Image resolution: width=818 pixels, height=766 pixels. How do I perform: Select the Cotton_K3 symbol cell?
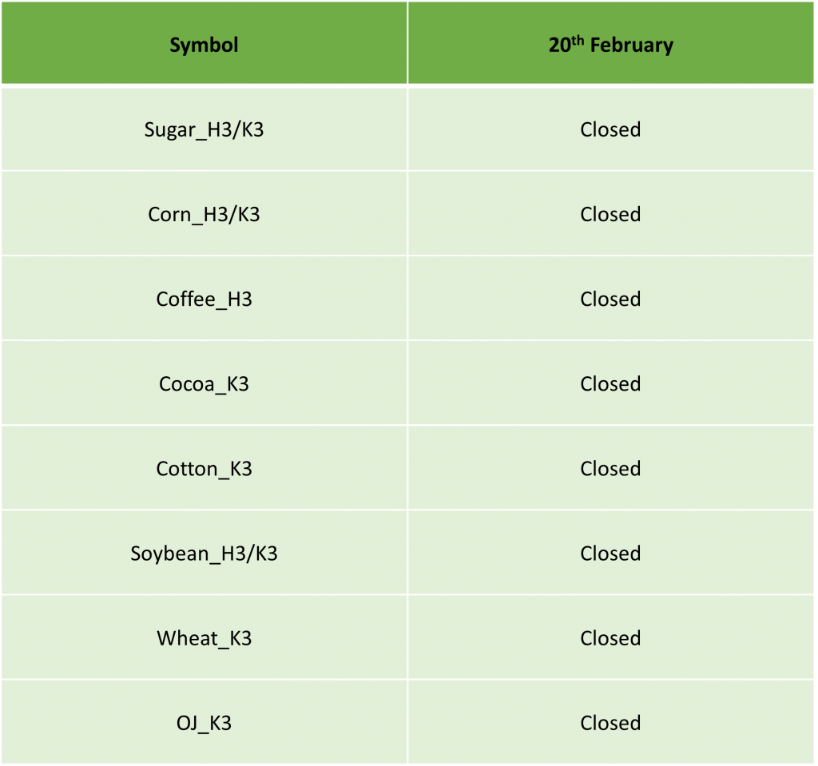(204, 469)
